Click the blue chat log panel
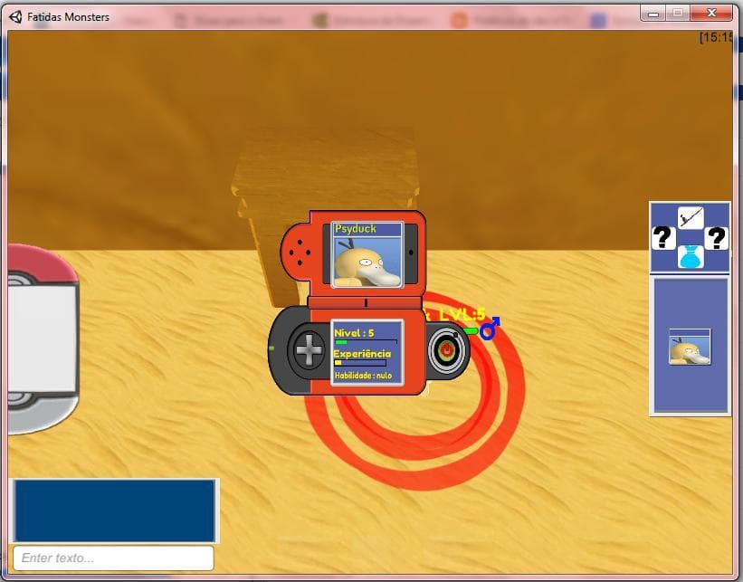The image size is (743, 582). pyautogui.click(x=114, y=510)
